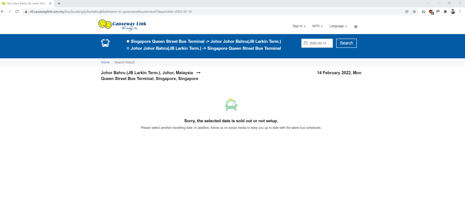Open the Language dropdown

click(x=338, y=26)
